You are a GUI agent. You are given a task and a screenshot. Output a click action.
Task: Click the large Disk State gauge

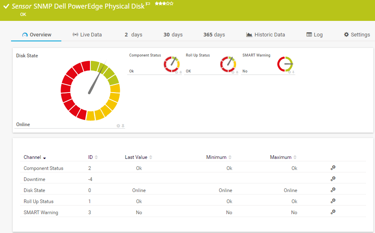[x=90, y=90]
